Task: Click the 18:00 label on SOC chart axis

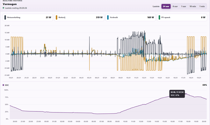Action: pyautogui.click(x=188, y=122)
